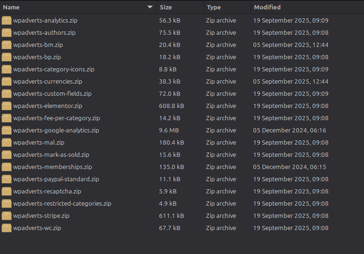
Task: Select the wpadverts-elementor.zip archive icon
Action: (x=6, y=106)
